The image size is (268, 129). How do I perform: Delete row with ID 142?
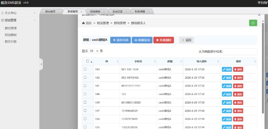238,78
